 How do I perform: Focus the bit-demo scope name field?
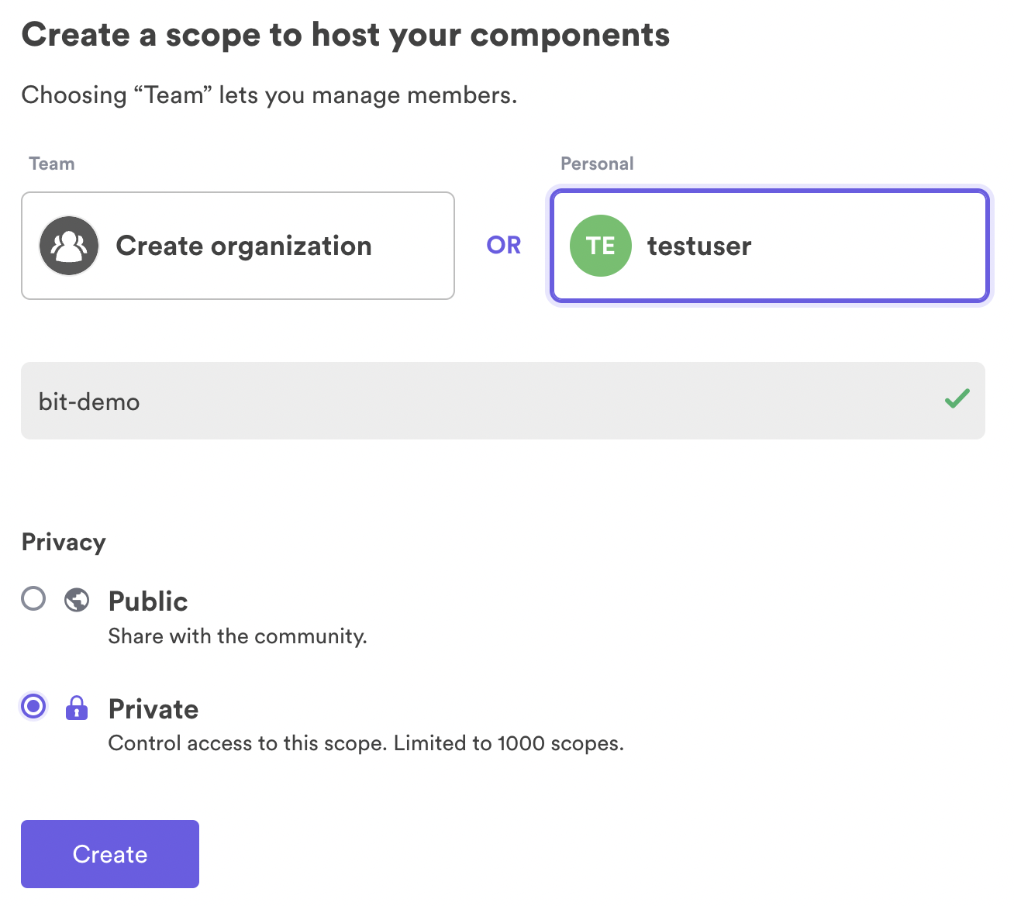[503, 401]
